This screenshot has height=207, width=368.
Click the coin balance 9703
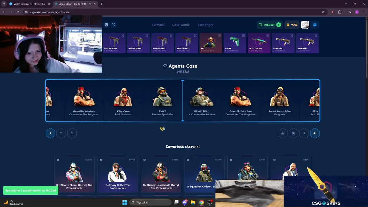[x=292, y=25]
